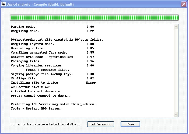
Task: Click the 'Compiling code.' log line
Action: pyautogui.click(x=25, y=31)
